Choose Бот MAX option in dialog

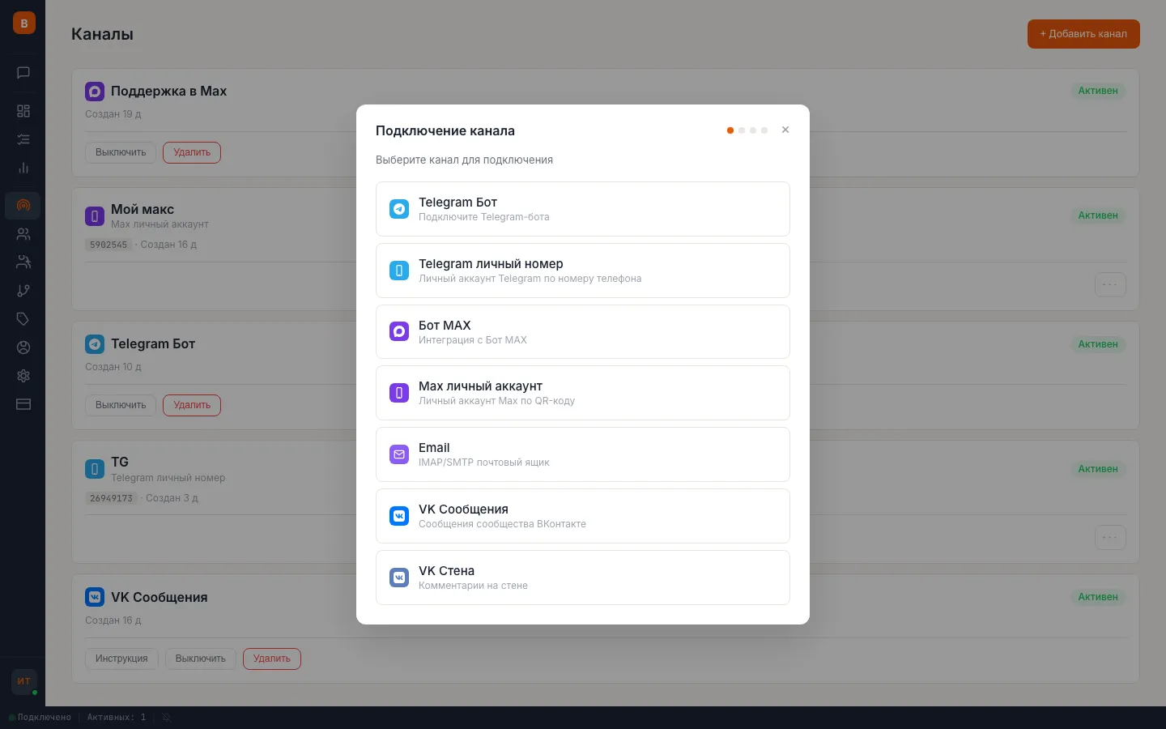click(583, 332)
